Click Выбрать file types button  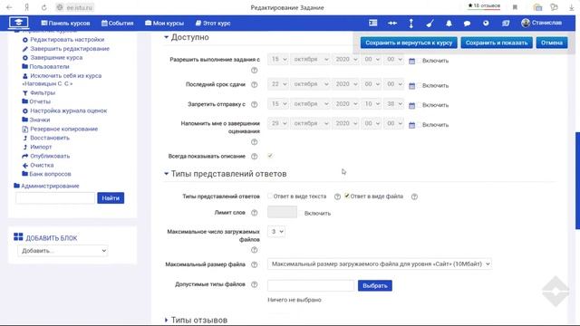tap(374, 286)
